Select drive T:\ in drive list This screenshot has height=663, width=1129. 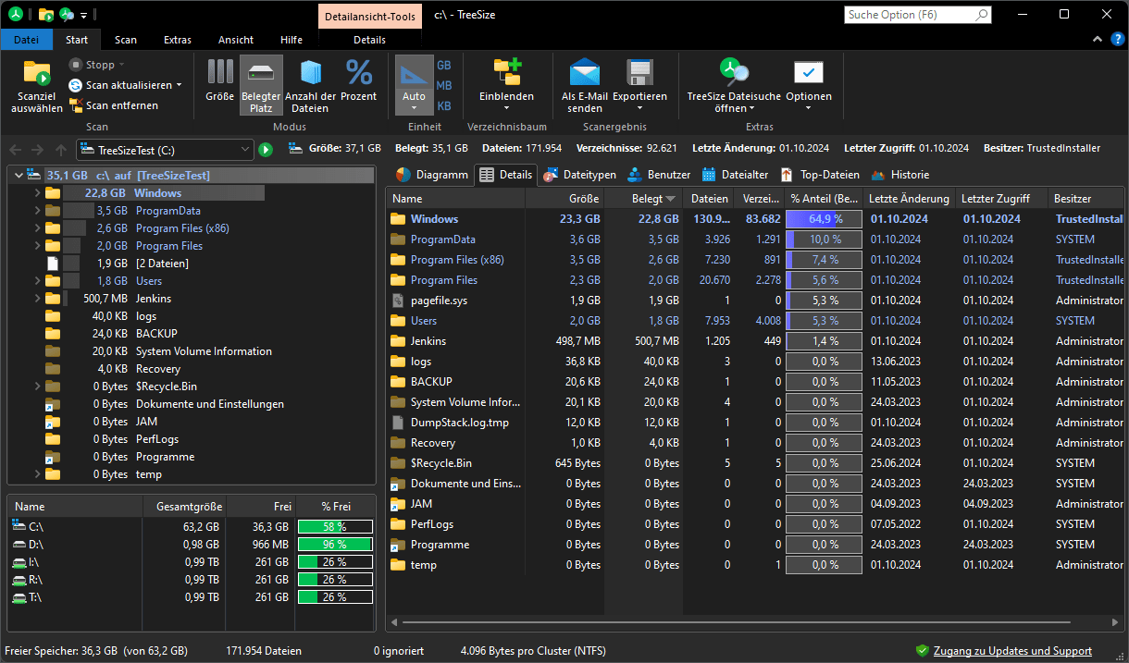coord(192,597)
